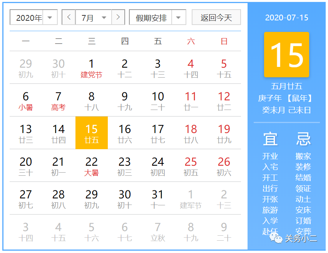Select greyed August 1 建军节

[191, 198]
